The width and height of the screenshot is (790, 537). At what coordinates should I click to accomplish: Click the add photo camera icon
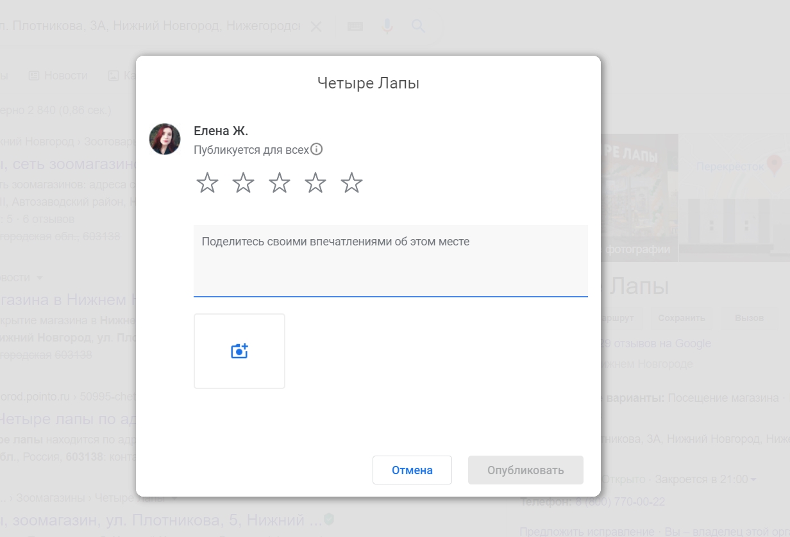point(239,351)
